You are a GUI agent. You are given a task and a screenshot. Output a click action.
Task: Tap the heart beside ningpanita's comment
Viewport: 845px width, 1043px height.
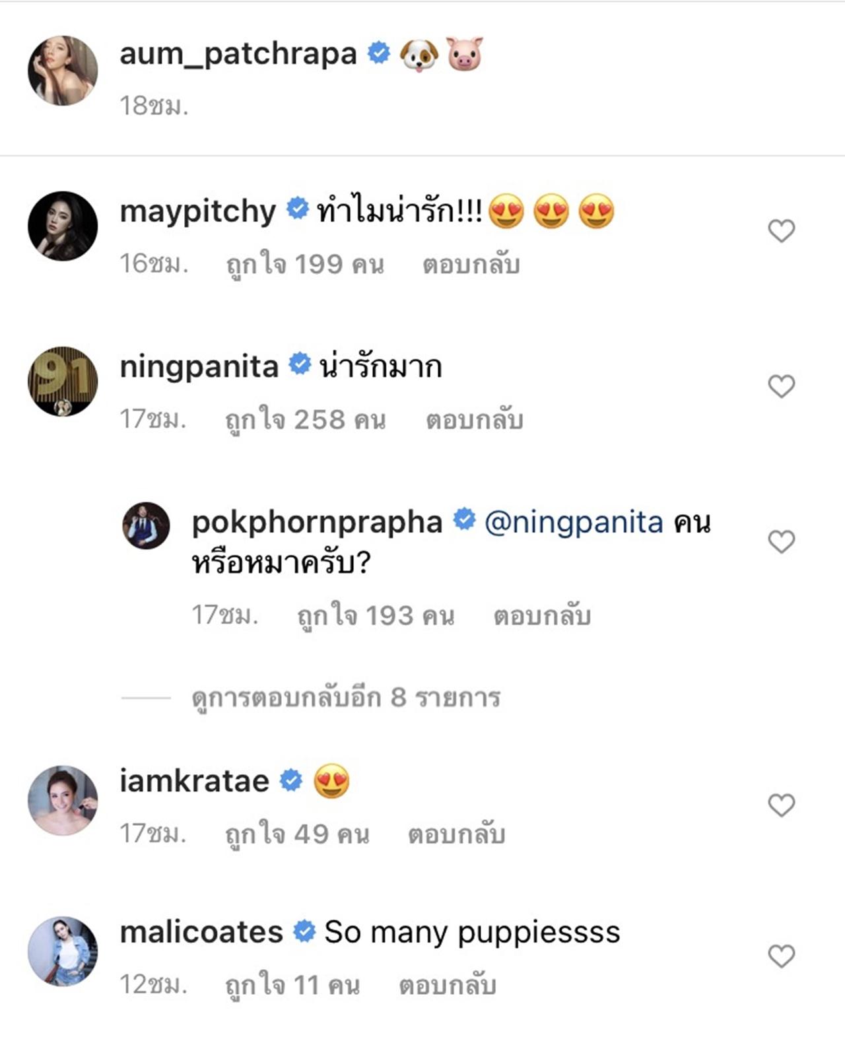pos(781,387)
